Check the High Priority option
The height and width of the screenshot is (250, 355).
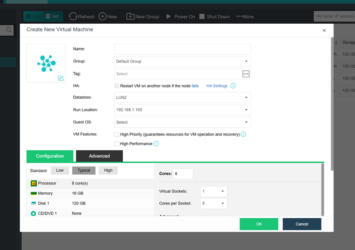coord(117,134)
